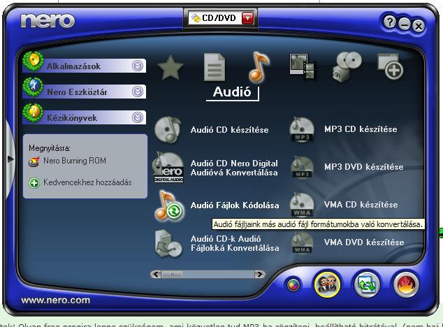This screenshot has height=327, width=443.
Task: Choose WMA CD készítése task
Action: [361, 204]
